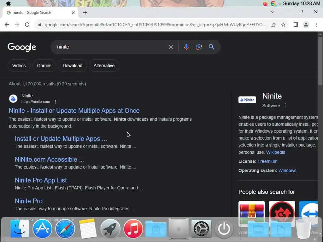Click the share page icon in address bar
The width and height of the screenshot is (323, 242).
coord(273,25)
